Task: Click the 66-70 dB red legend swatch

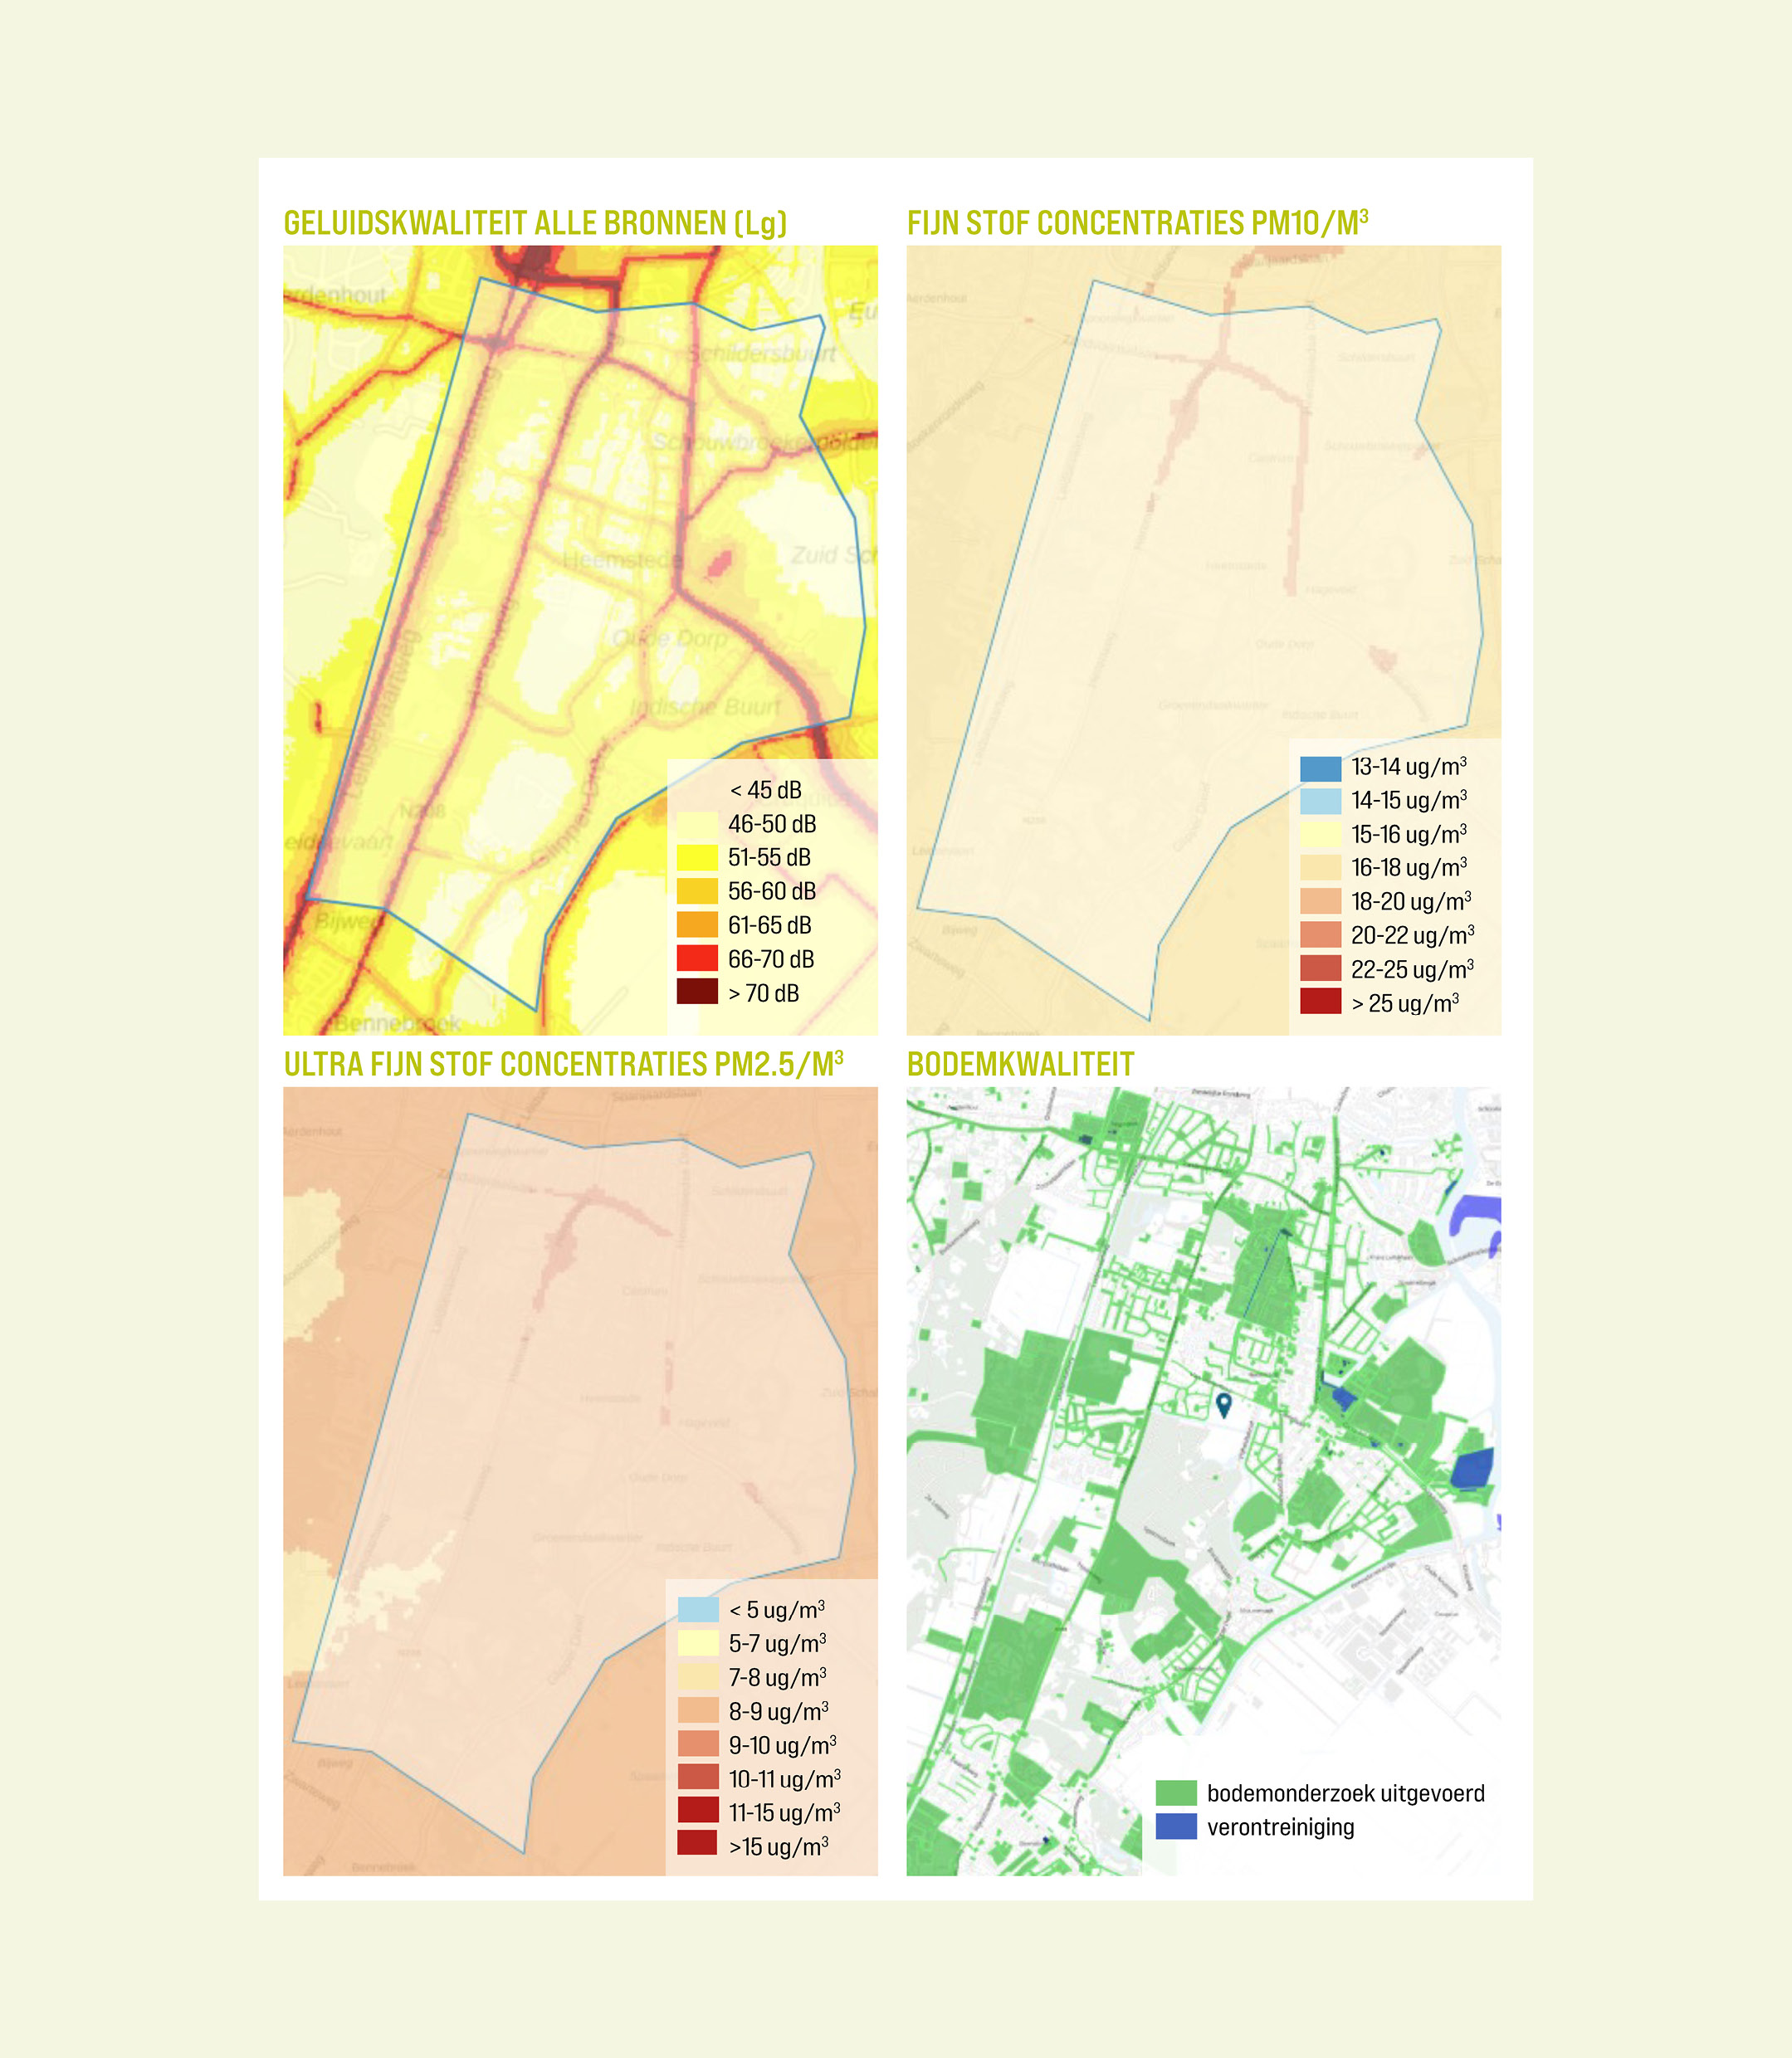Action: (x=697, y=958)
